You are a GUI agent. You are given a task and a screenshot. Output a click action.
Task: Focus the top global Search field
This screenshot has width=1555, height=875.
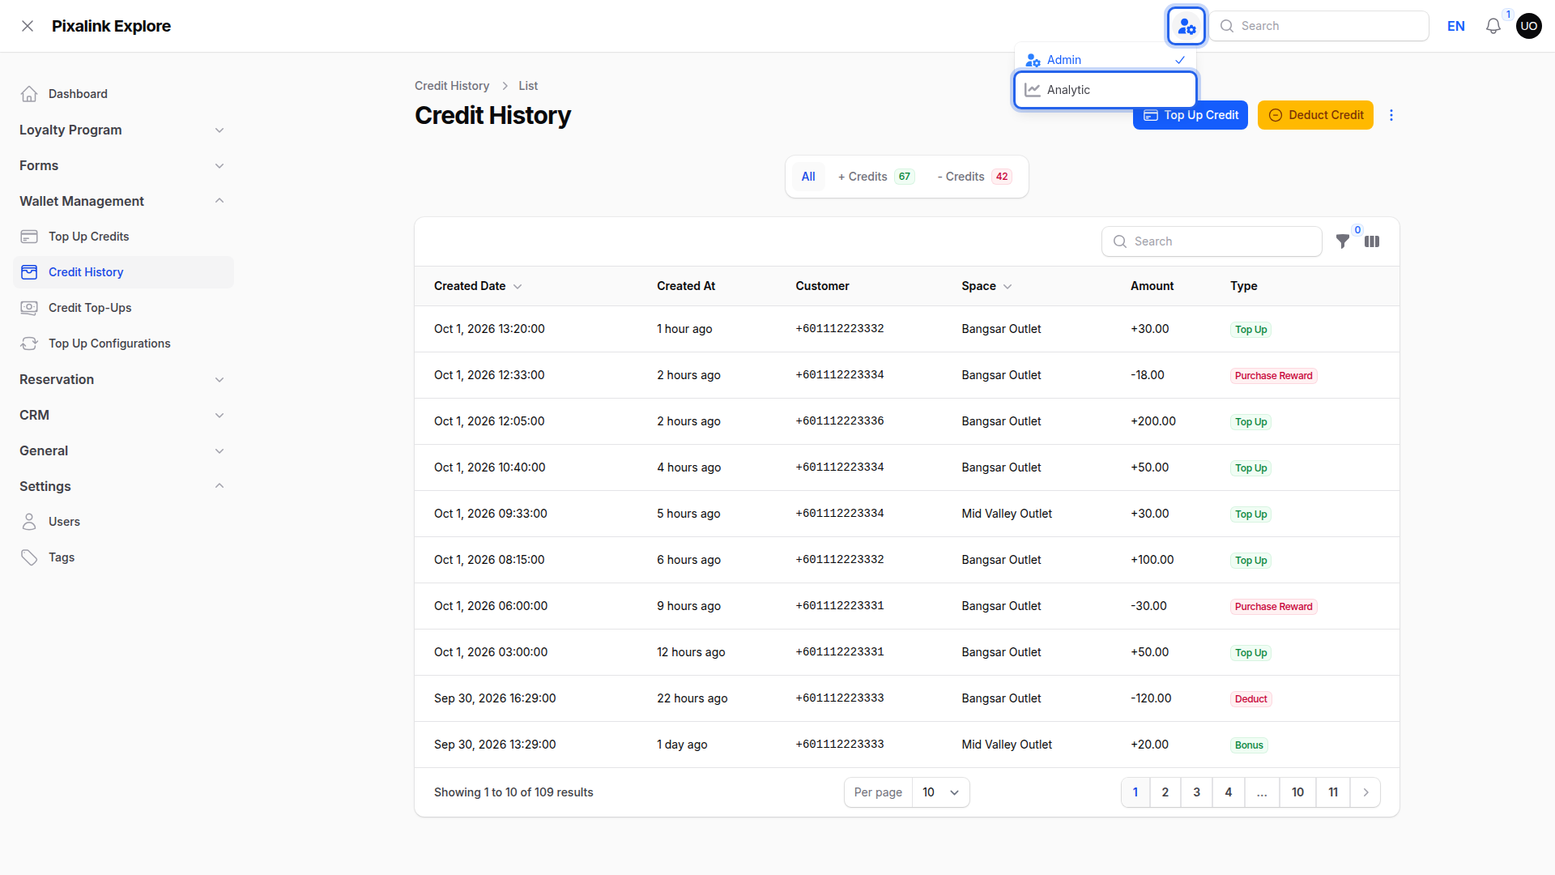[1319, 26]
